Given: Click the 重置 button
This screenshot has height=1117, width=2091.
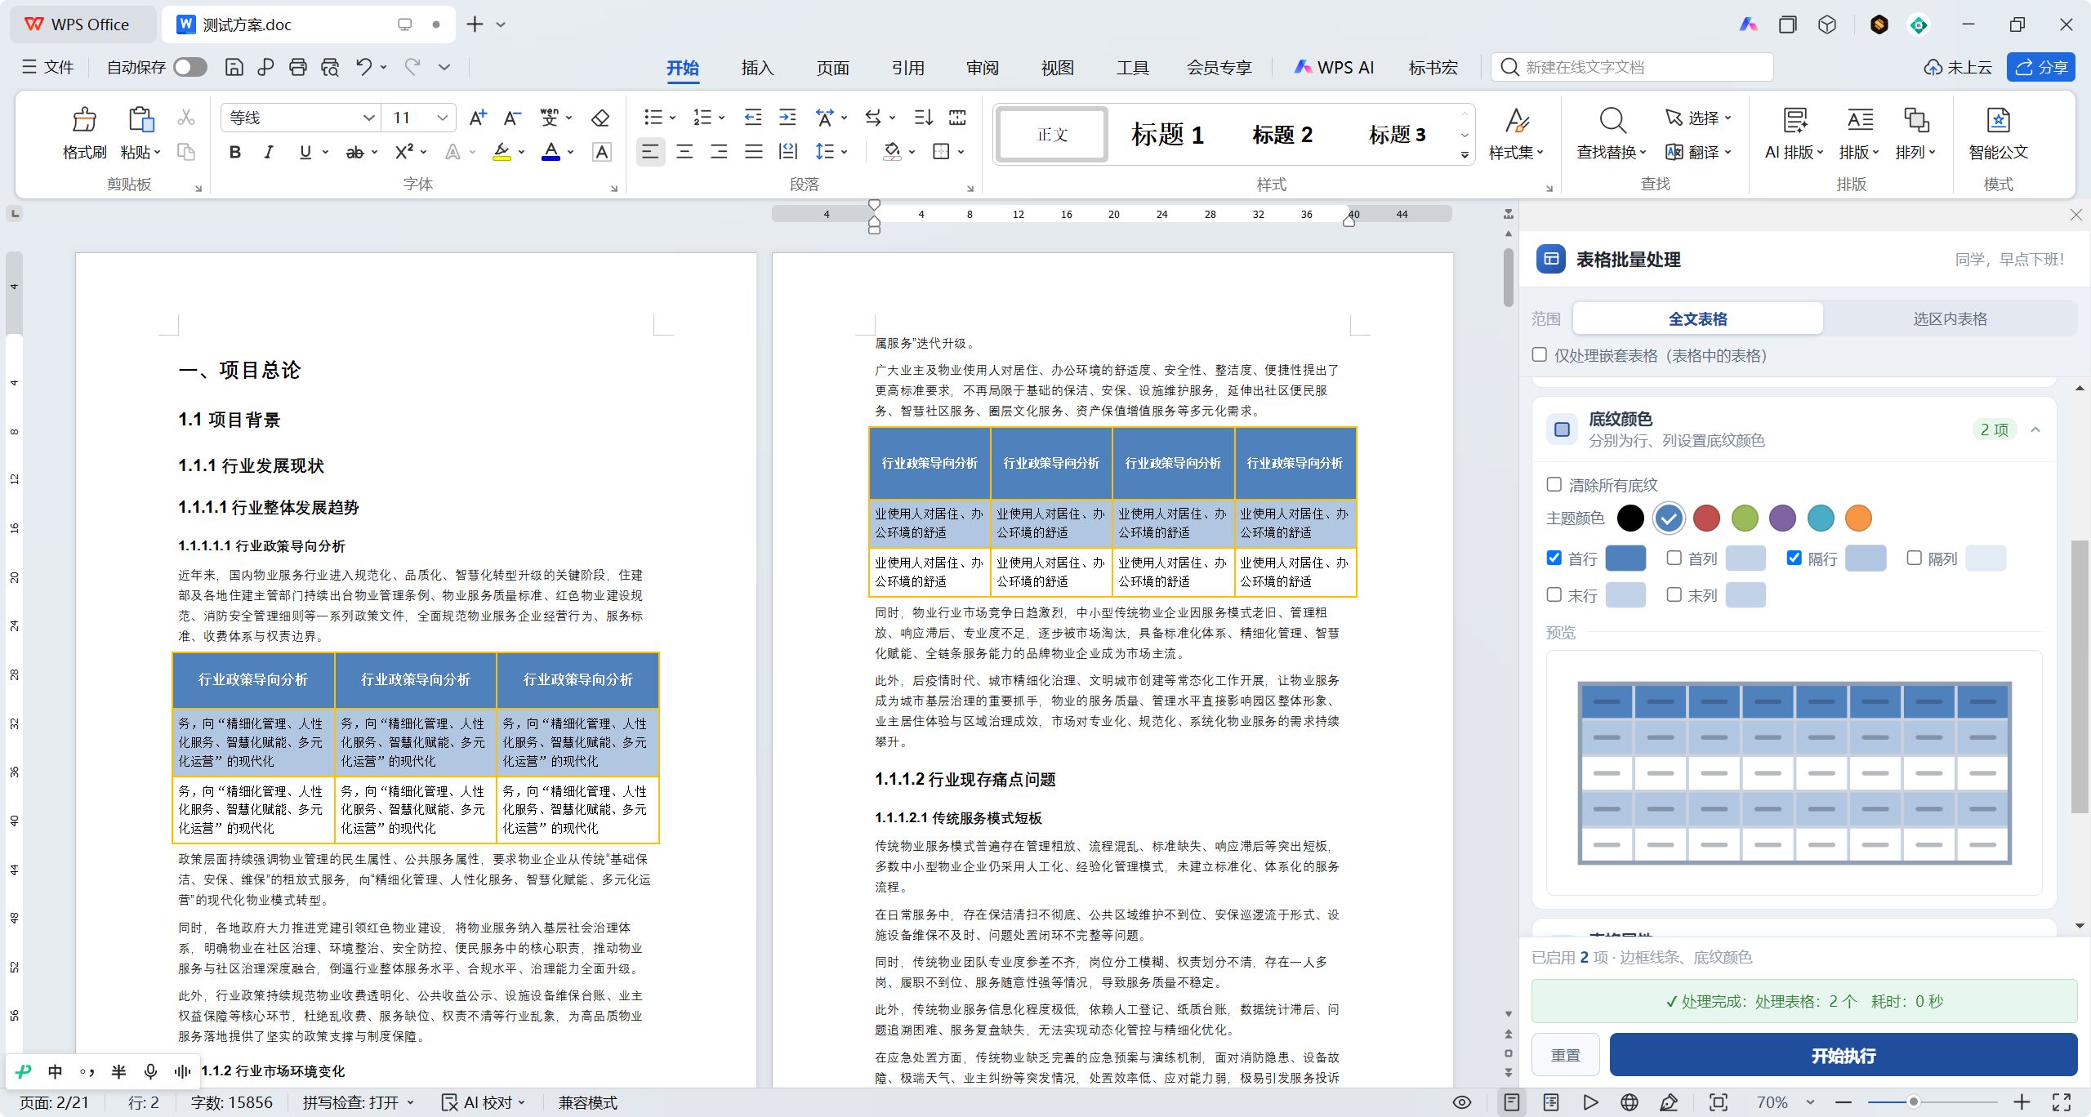Looking at the screenshot, I should click(x=1565, y=1055).
